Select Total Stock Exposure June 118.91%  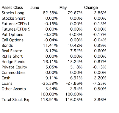(49, 100)
